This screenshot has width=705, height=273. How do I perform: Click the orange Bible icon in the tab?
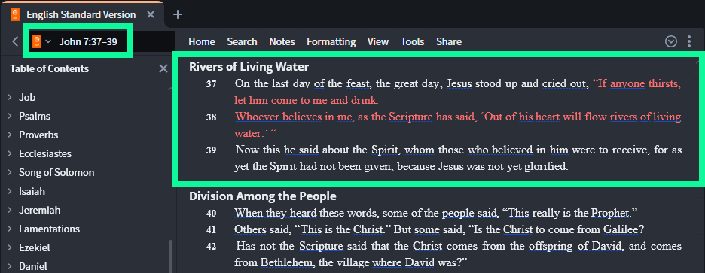click(15, 14)
